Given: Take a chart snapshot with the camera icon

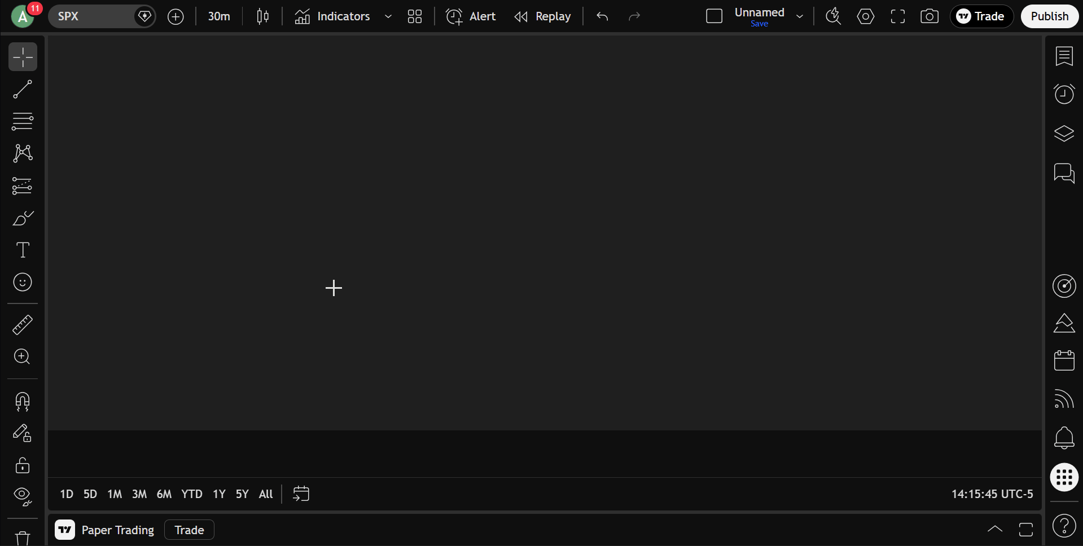Looking at the screenshot, I should pos(929,16).
